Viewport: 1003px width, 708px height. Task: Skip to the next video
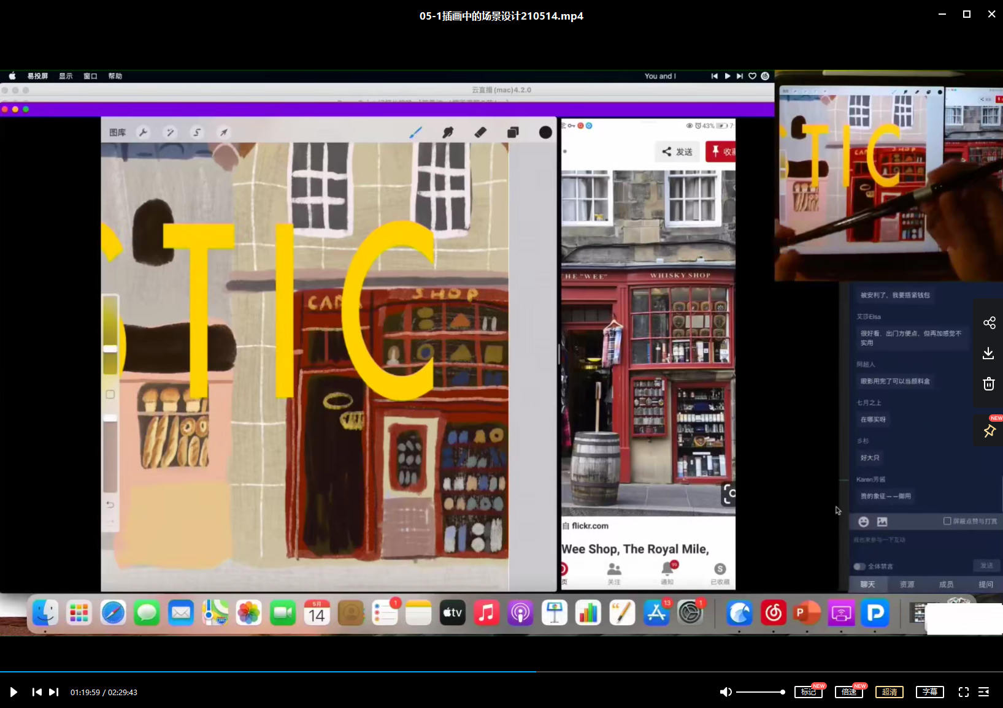[x=54, y=692]
